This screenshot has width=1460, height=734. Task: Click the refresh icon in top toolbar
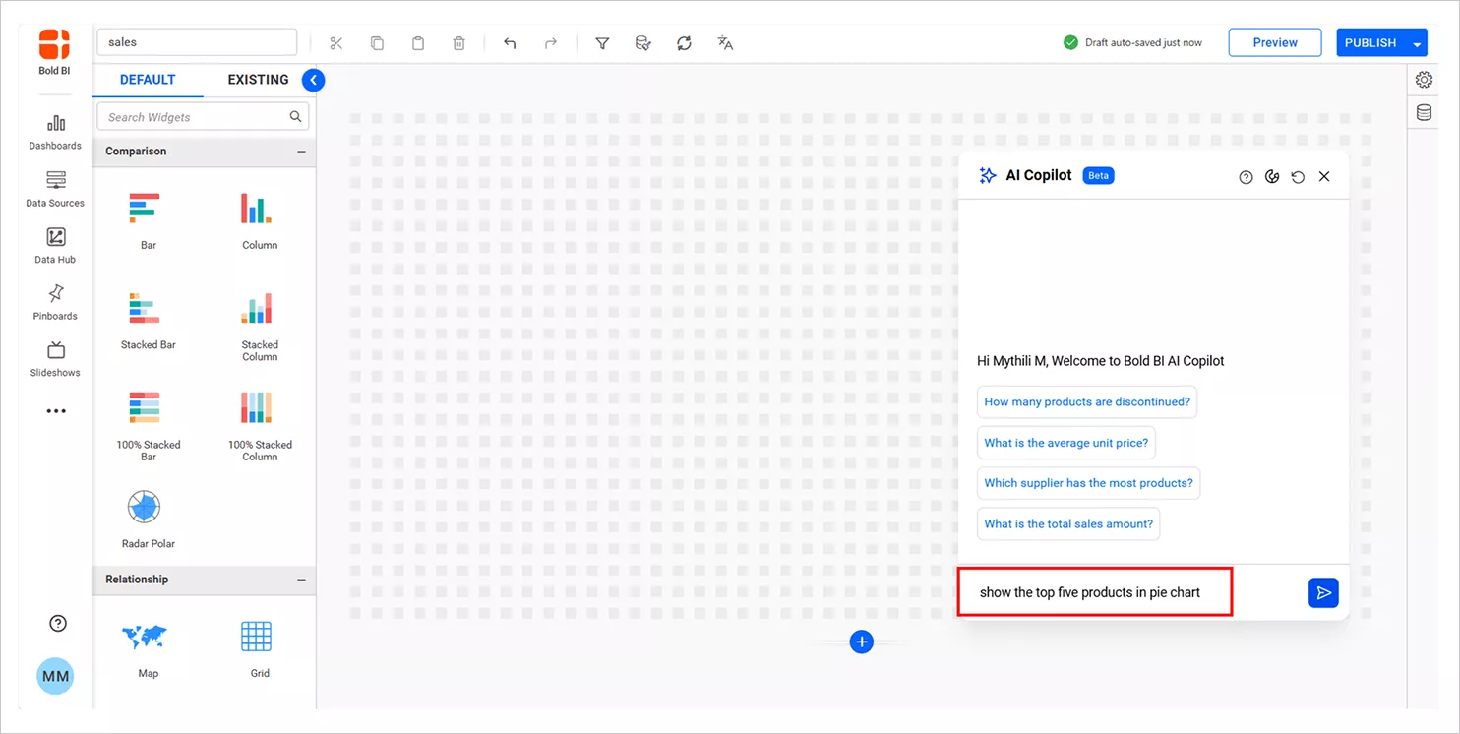[x=684, y=43]
